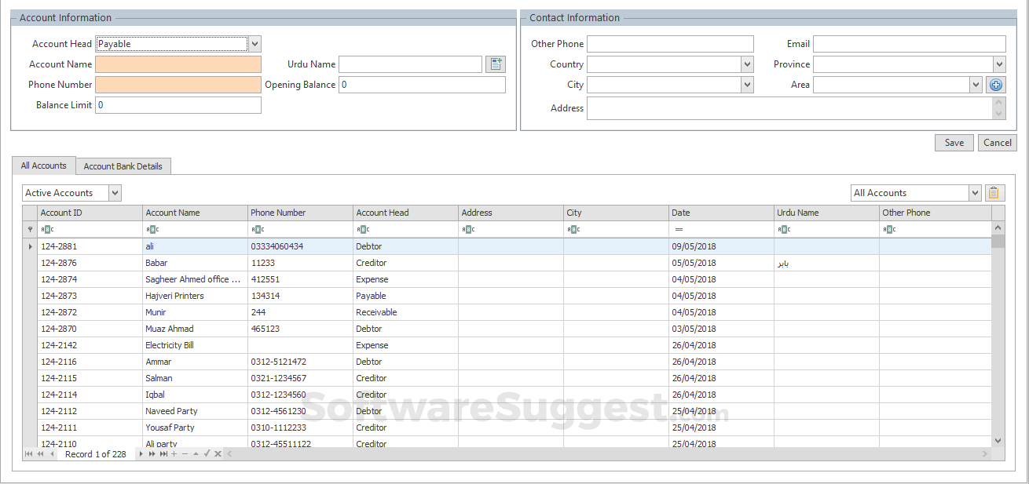Post edits with the navigator checkmark icon

pyautogui.click(x=207, y=453)
